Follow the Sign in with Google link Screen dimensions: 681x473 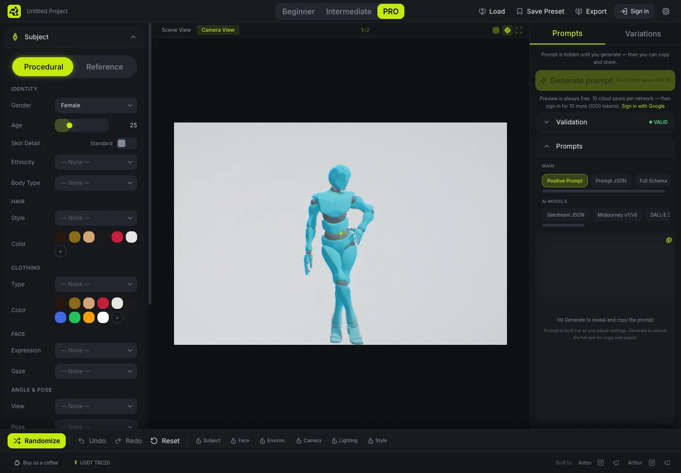pos(643,106)
